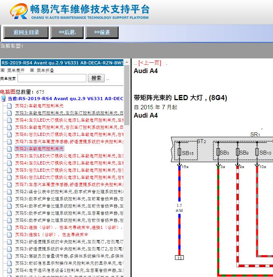Select root node 当前:RS-2019-RS4 Avant qu.2.9

point(65,99)
